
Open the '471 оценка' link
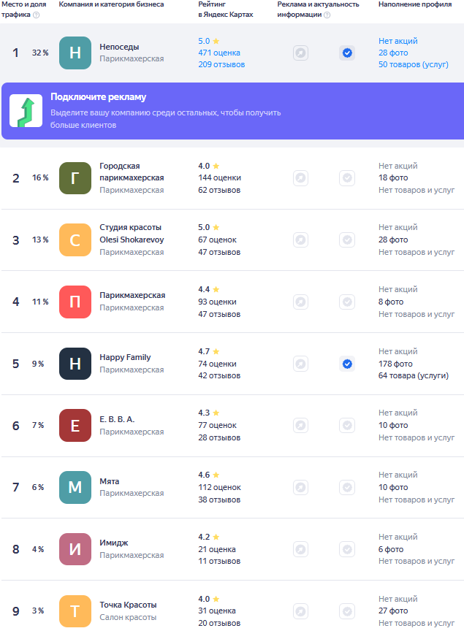pyautogui.click(x=219, y=53)
